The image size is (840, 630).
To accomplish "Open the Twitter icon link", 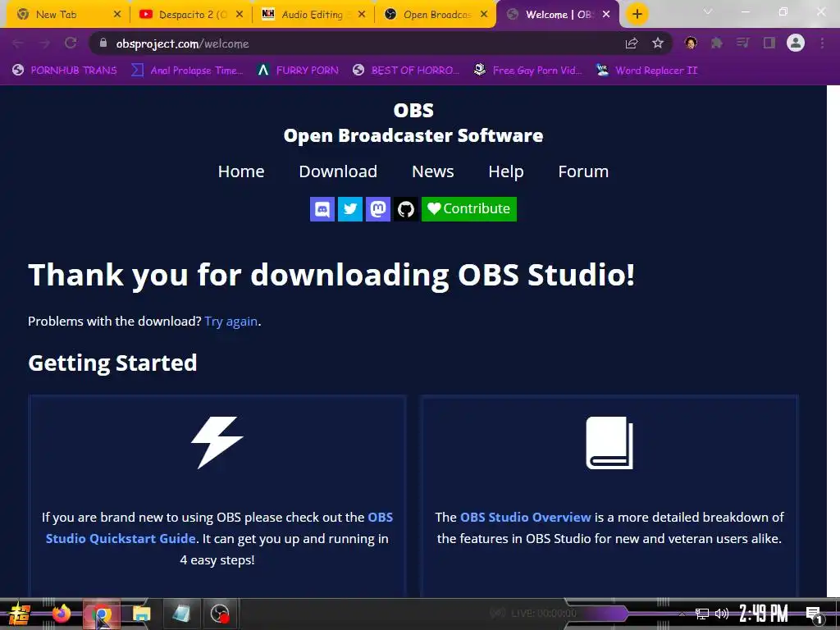I will coord(349,209).
